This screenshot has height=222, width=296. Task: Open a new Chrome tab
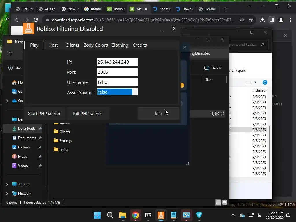point(225,9)
